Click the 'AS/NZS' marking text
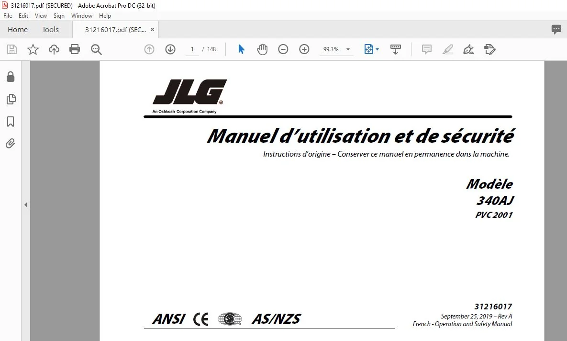This screenshot has height=341, width=567. click(276, 319)
